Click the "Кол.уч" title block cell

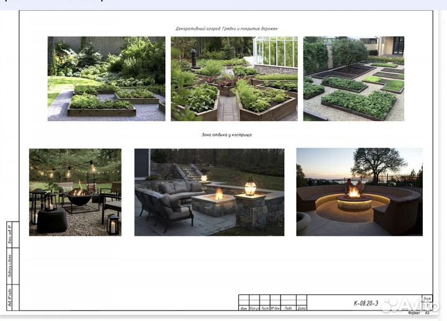[x=254, y=308]
